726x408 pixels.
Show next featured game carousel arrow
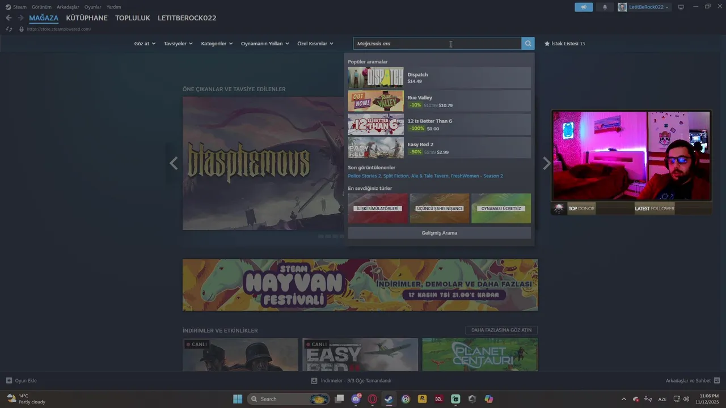pos(546,163)
